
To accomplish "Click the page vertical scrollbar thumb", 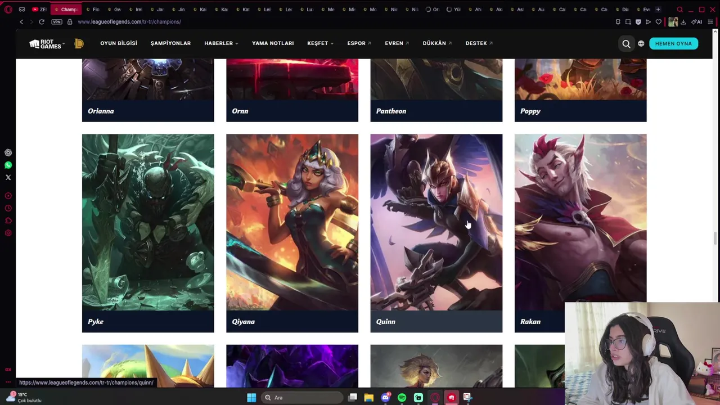I will [715, 238].
